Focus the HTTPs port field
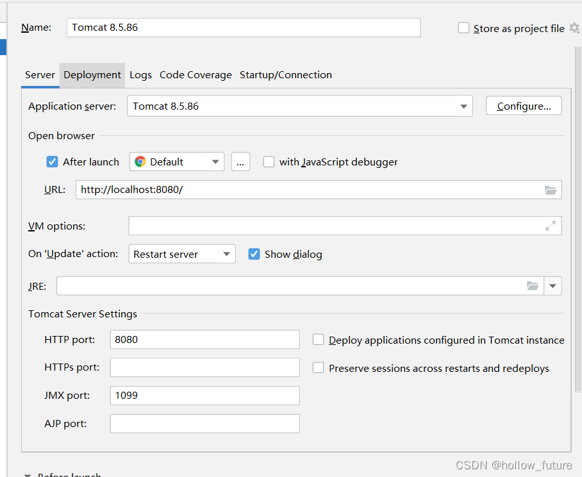This screenshot has width=582, height=477. click(x=205, y=367)
